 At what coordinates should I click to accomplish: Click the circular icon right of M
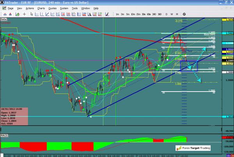(185, 14)
